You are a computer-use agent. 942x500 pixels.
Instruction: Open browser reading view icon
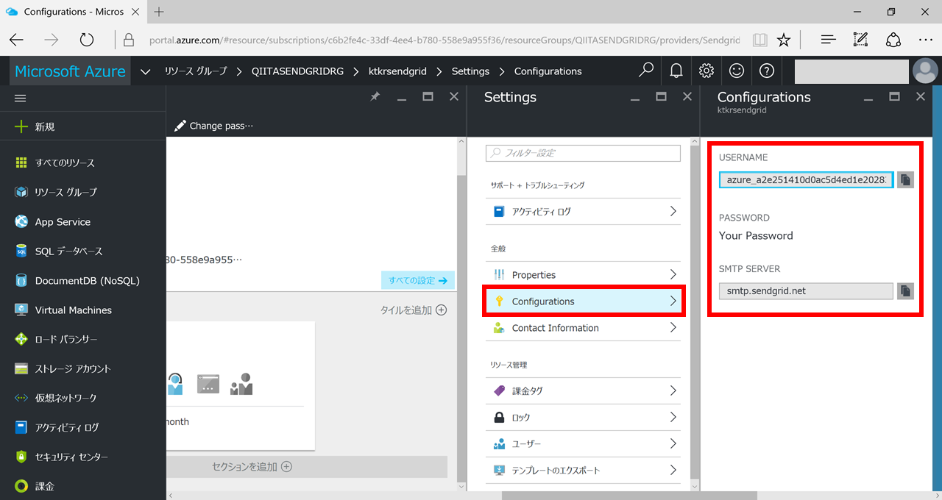pyautogui.click(x=759, y=40)
